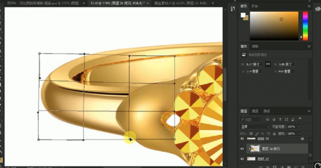Screen dimensions: 321x168
Task: Toggle layer filtering switch on or off
Action: tap(300, 119)
